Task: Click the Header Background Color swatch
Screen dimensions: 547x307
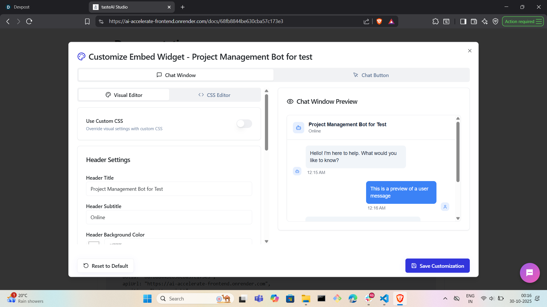Action: [x=94, y=243]
